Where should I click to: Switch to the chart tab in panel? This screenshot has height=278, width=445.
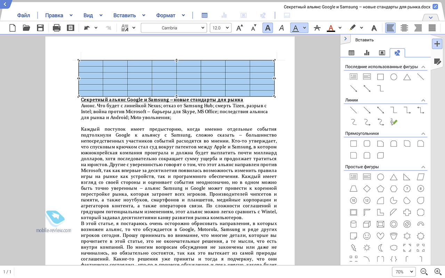(x=367, y=53)
